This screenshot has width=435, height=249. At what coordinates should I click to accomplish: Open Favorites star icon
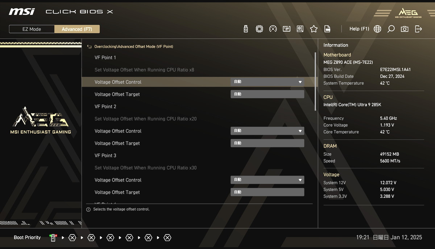click(x=314, y=29)
